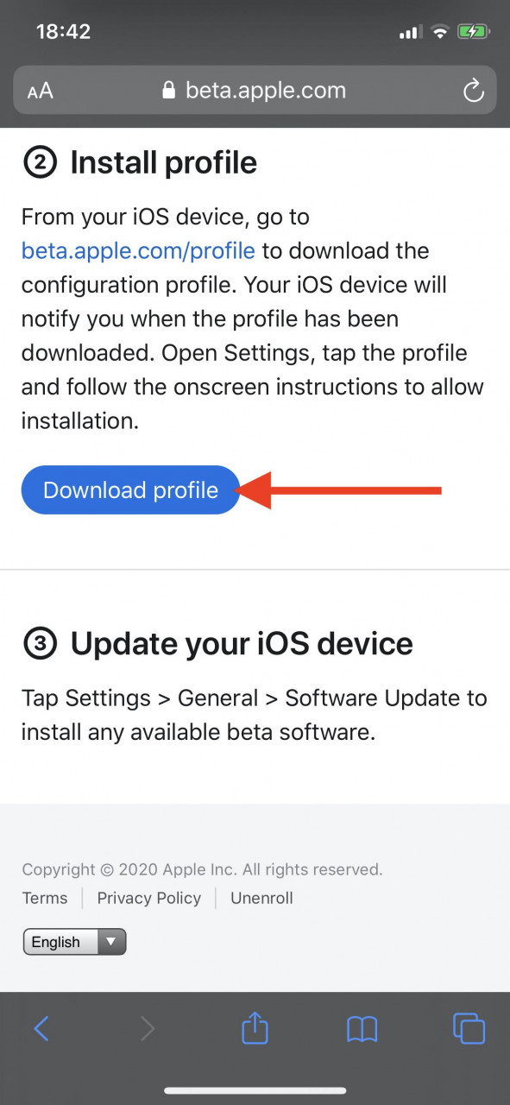Open the bookmarks book icon

pos(362,1028)
